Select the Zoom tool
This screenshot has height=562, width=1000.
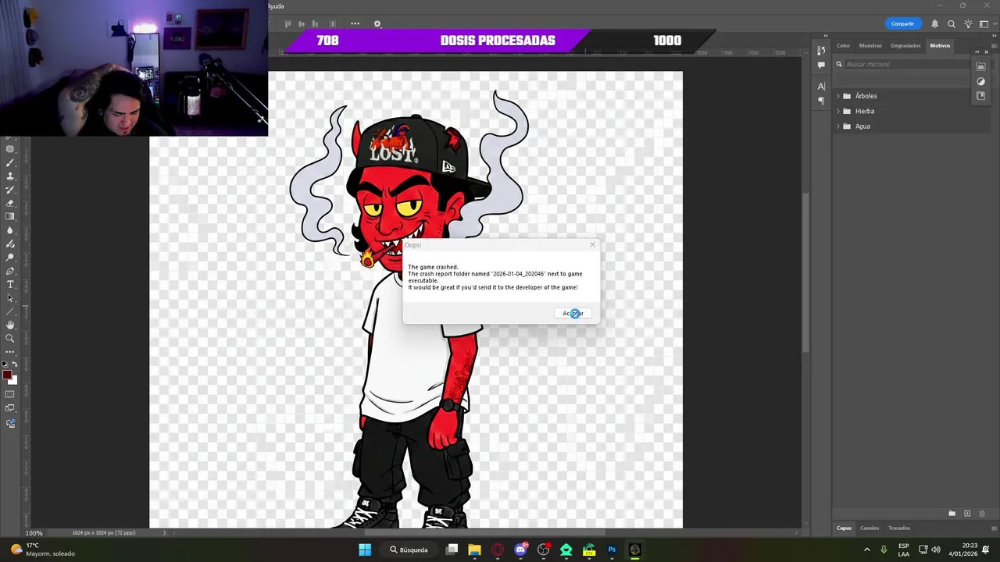tap(10, 338)
